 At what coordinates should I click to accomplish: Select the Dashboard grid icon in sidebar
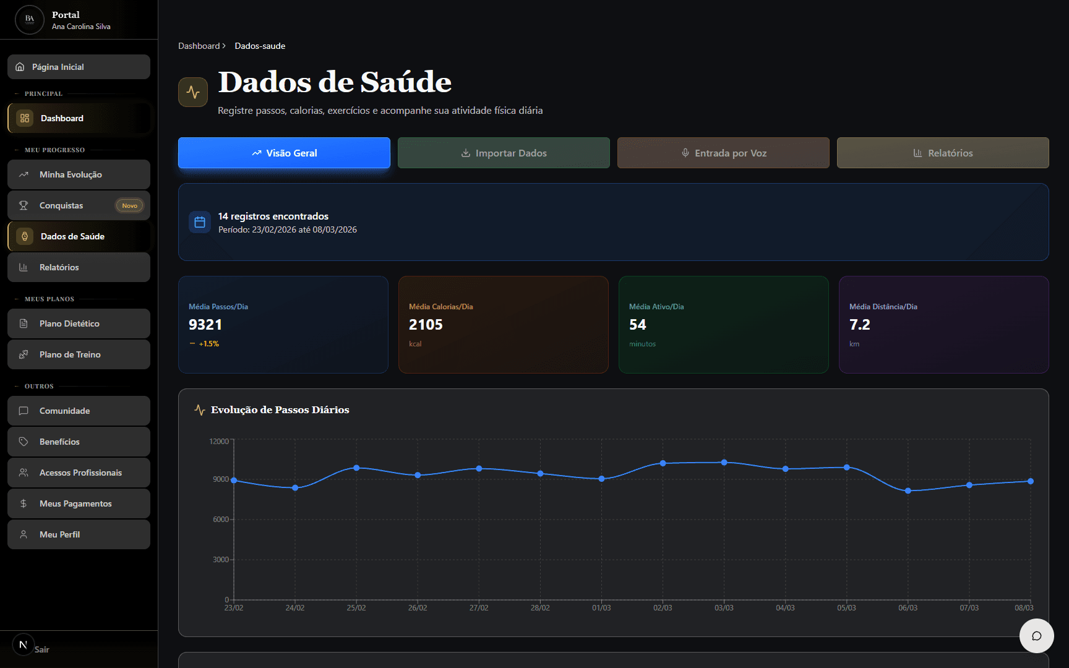coord(24,118)
